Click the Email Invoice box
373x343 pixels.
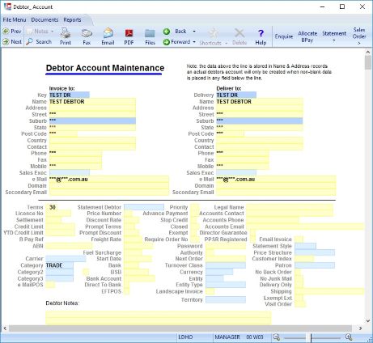click(299, 239)
